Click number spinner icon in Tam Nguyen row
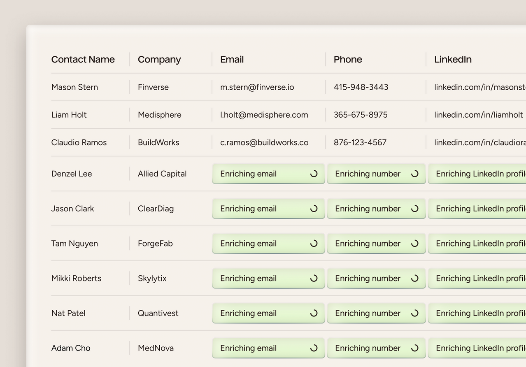Screen dimensions: 526x367 pyautogui.click(x=414, y=244)
